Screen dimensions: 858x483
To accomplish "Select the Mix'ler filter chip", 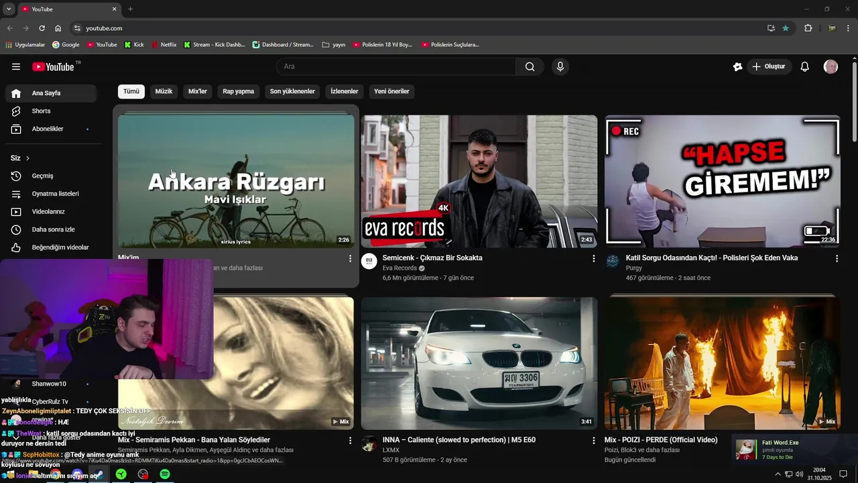I will click(198, 91).
